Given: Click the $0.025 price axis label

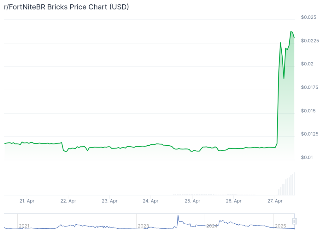Looking at the screenshot, I should [x=308, y=17].
